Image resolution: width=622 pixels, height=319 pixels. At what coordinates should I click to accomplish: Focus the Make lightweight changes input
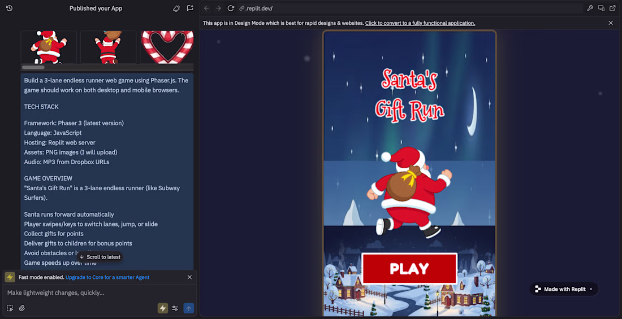(x=99, y=293)
